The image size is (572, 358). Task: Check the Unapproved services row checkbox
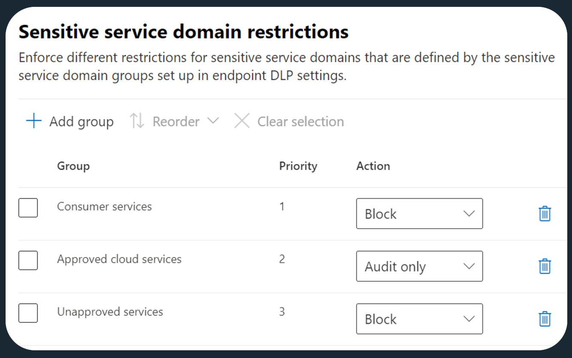click(28, 313)
